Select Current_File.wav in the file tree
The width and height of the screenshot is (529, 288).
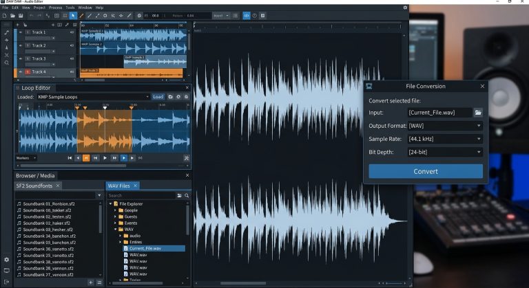pyautogui.click(x=154, y=248)
